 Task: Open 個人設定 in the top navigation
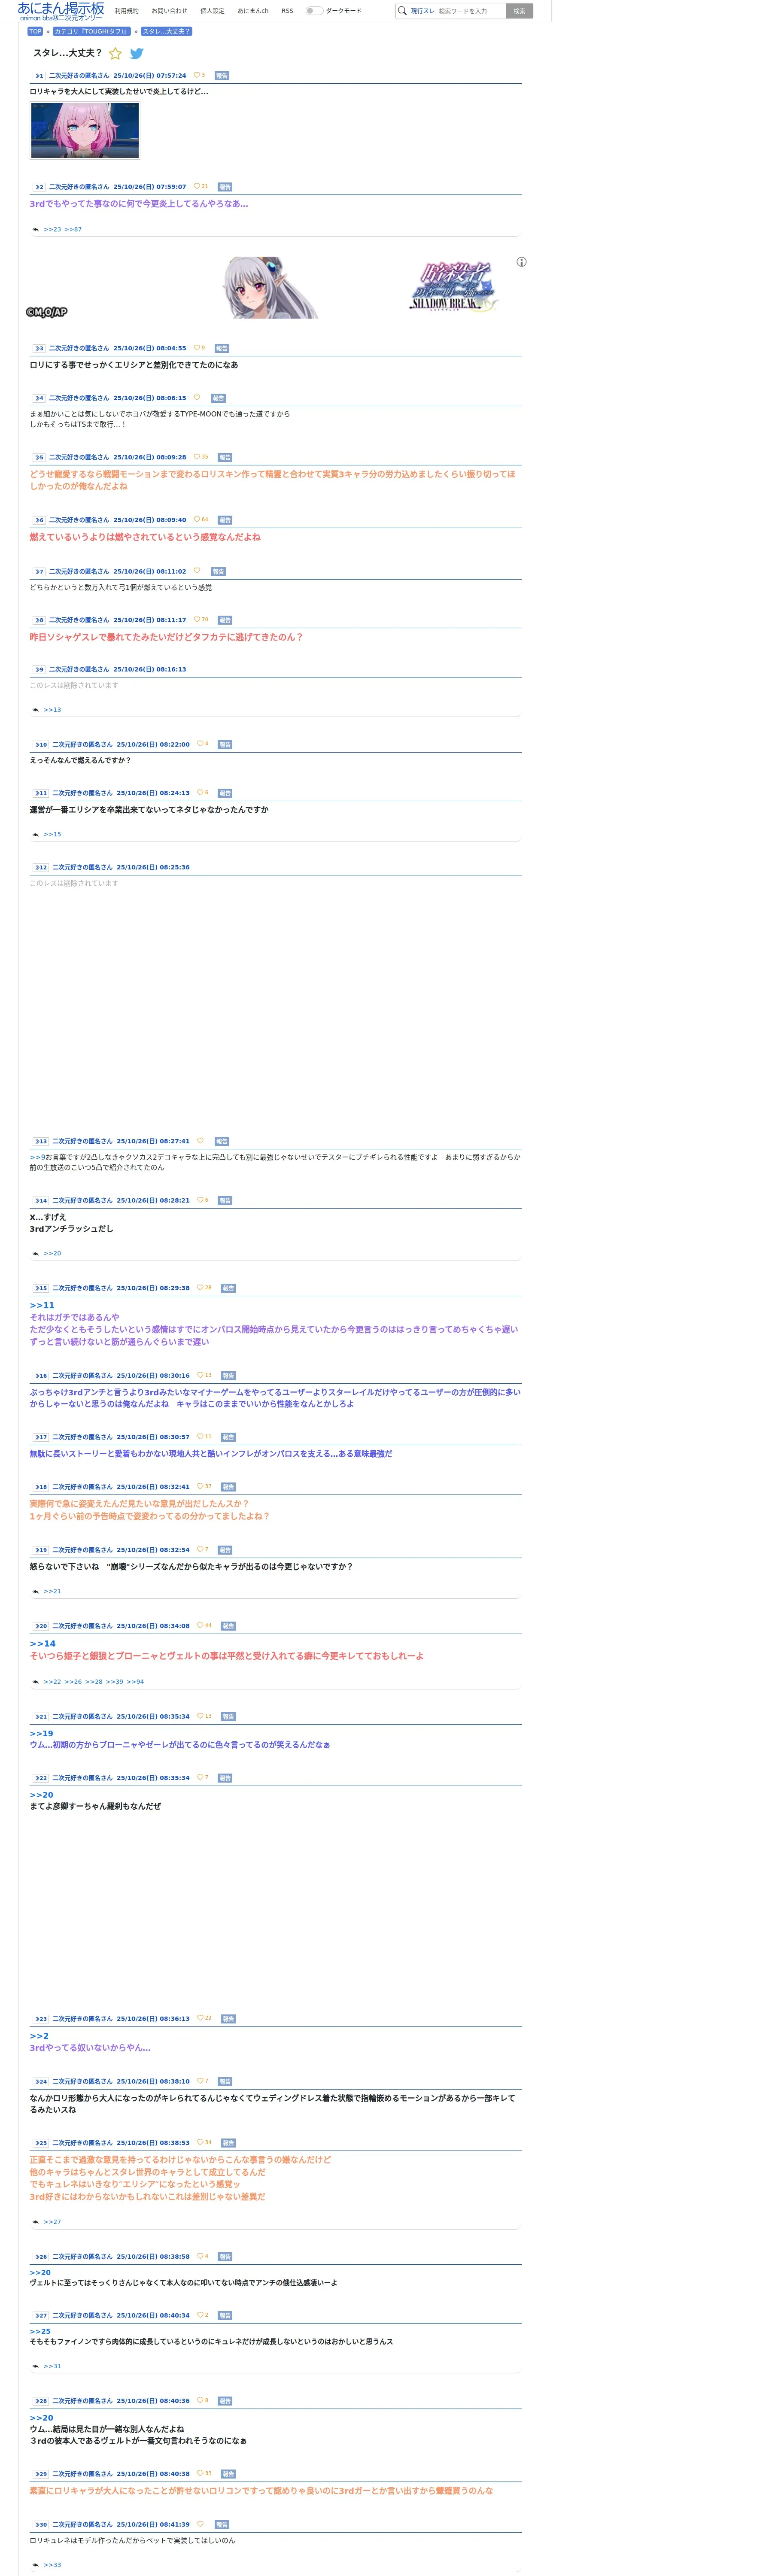[212, 11]
